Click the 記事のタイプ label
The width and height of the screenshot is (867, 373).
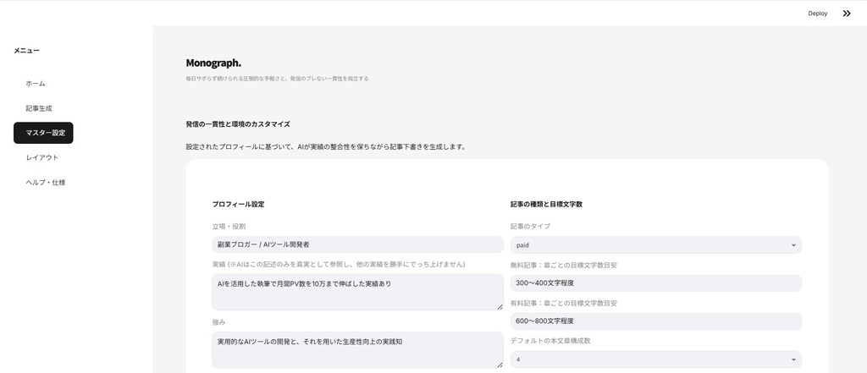click(530, 227)
